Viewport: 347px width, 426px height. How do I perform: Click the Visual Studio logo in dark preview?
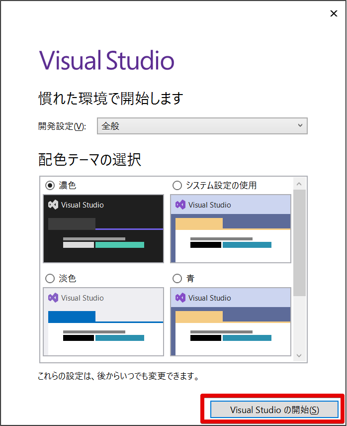[53, 205]
